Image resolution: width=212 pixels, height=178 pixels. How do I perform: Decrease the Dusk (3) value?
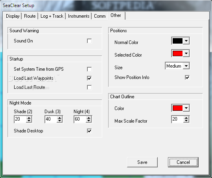click(60, 121)
